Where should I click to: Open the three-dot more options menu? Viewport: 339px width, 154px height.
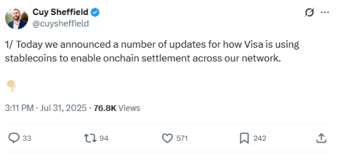point(325,12)
